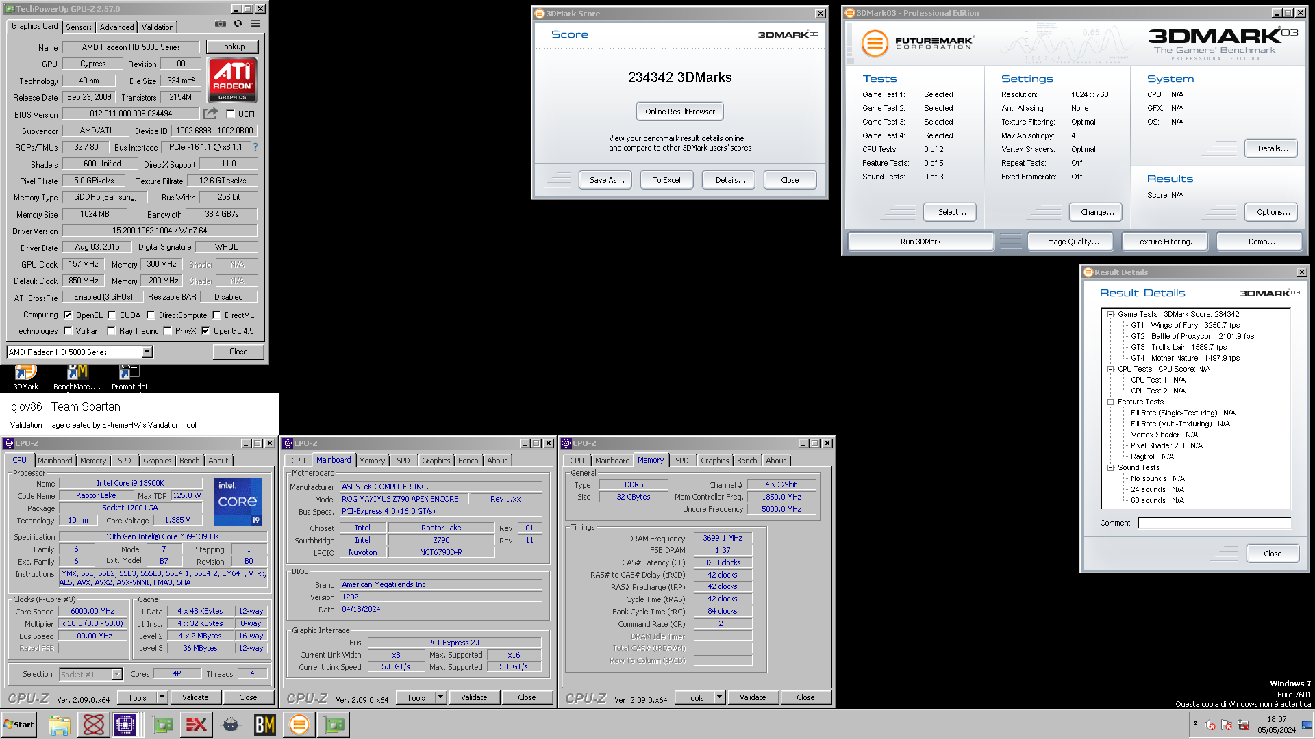Click the GPU-Z screenshot camera icon
The width and height of the screenshot is (1315, 739).
(x=220, y=23)
